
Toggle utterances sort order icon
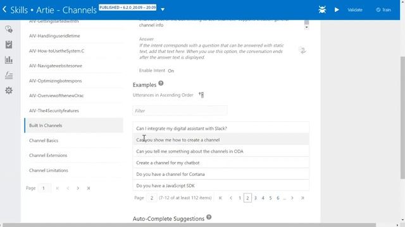201,95
